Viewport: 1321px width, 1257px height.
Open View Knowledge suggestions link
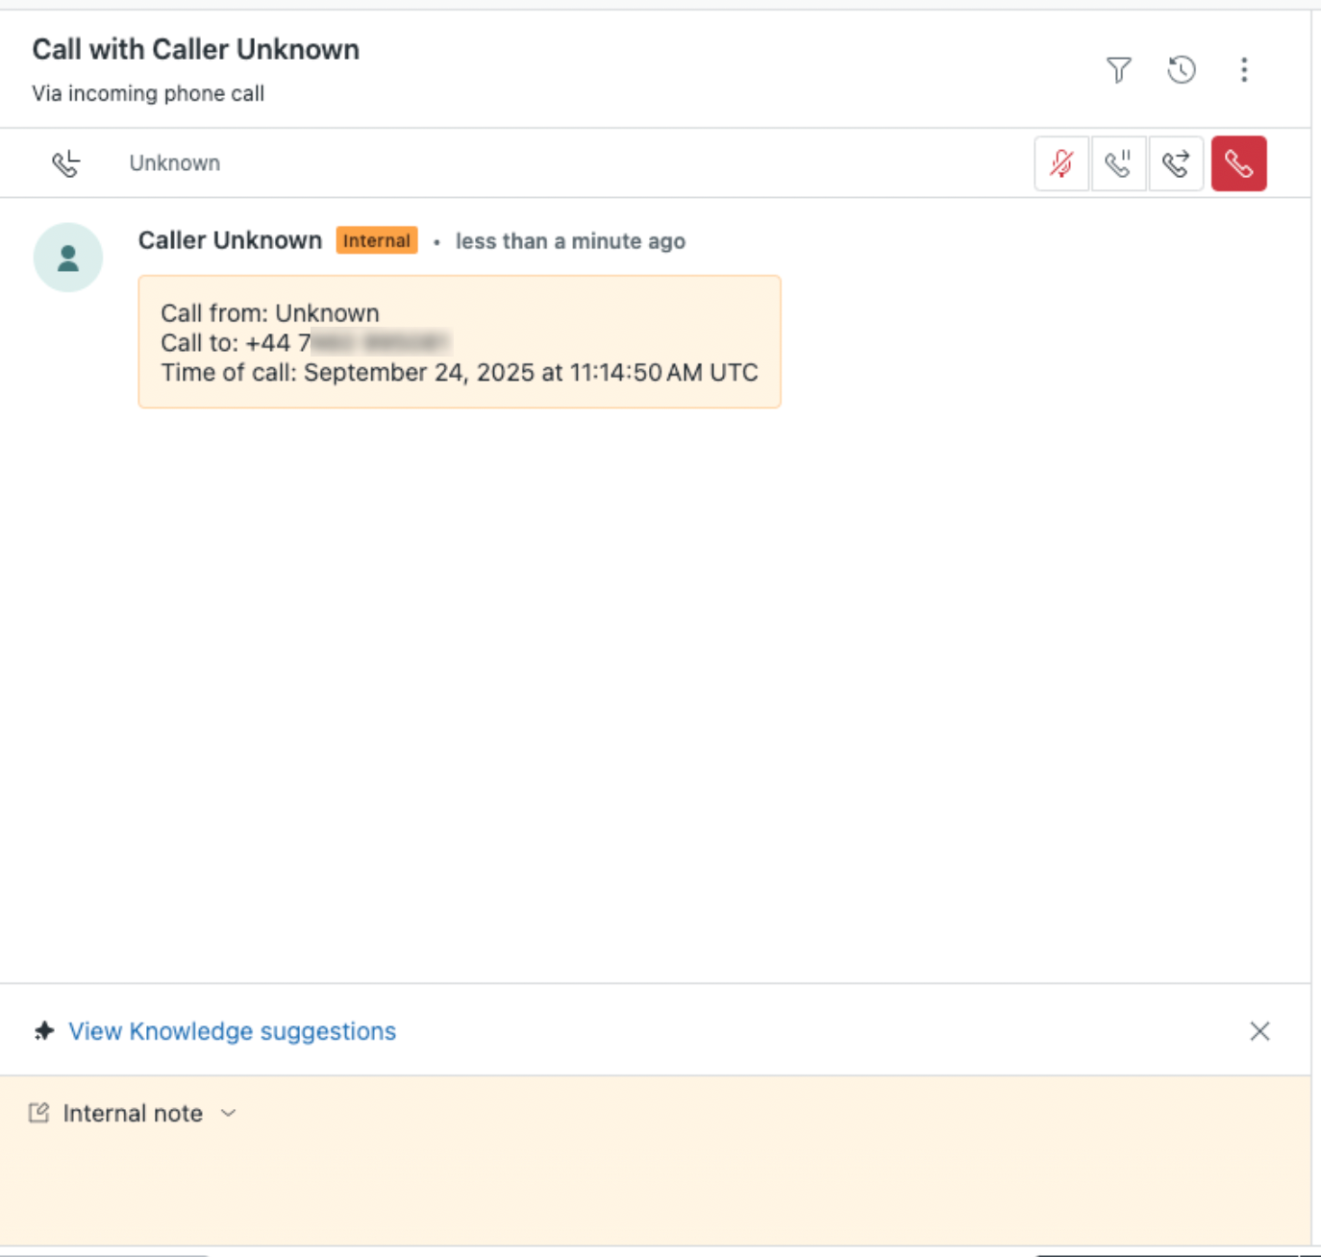point(232,1031)
